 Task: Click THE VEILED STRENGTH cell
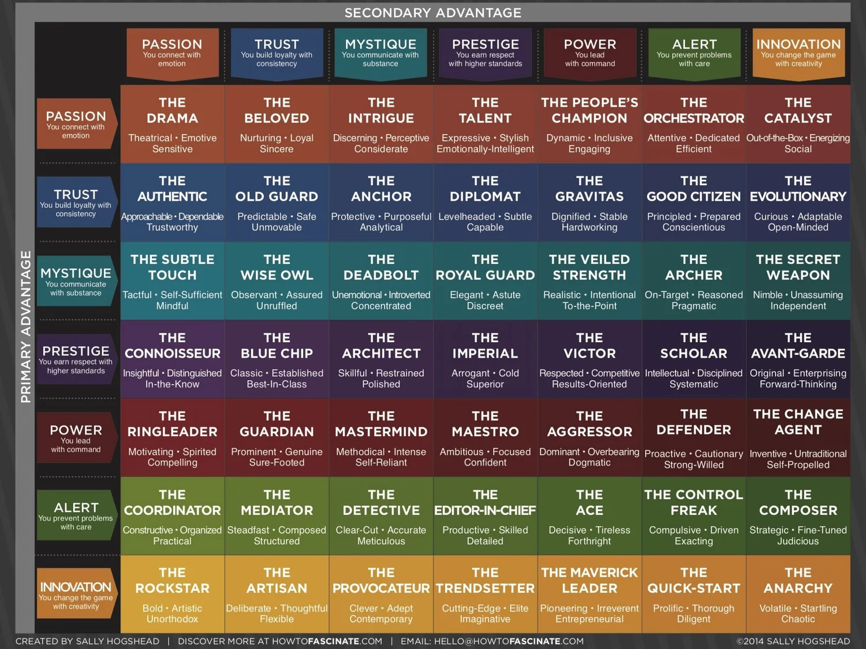(x=589, y=281)
